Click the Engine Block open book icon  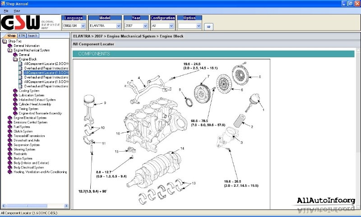(x=15, y=59)
